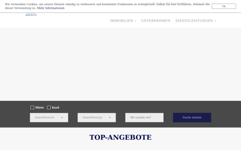The width and height of the screenshot is (241, 150).
Task: Expand the Immobilientyp dropdown
Action: point(97,118)
